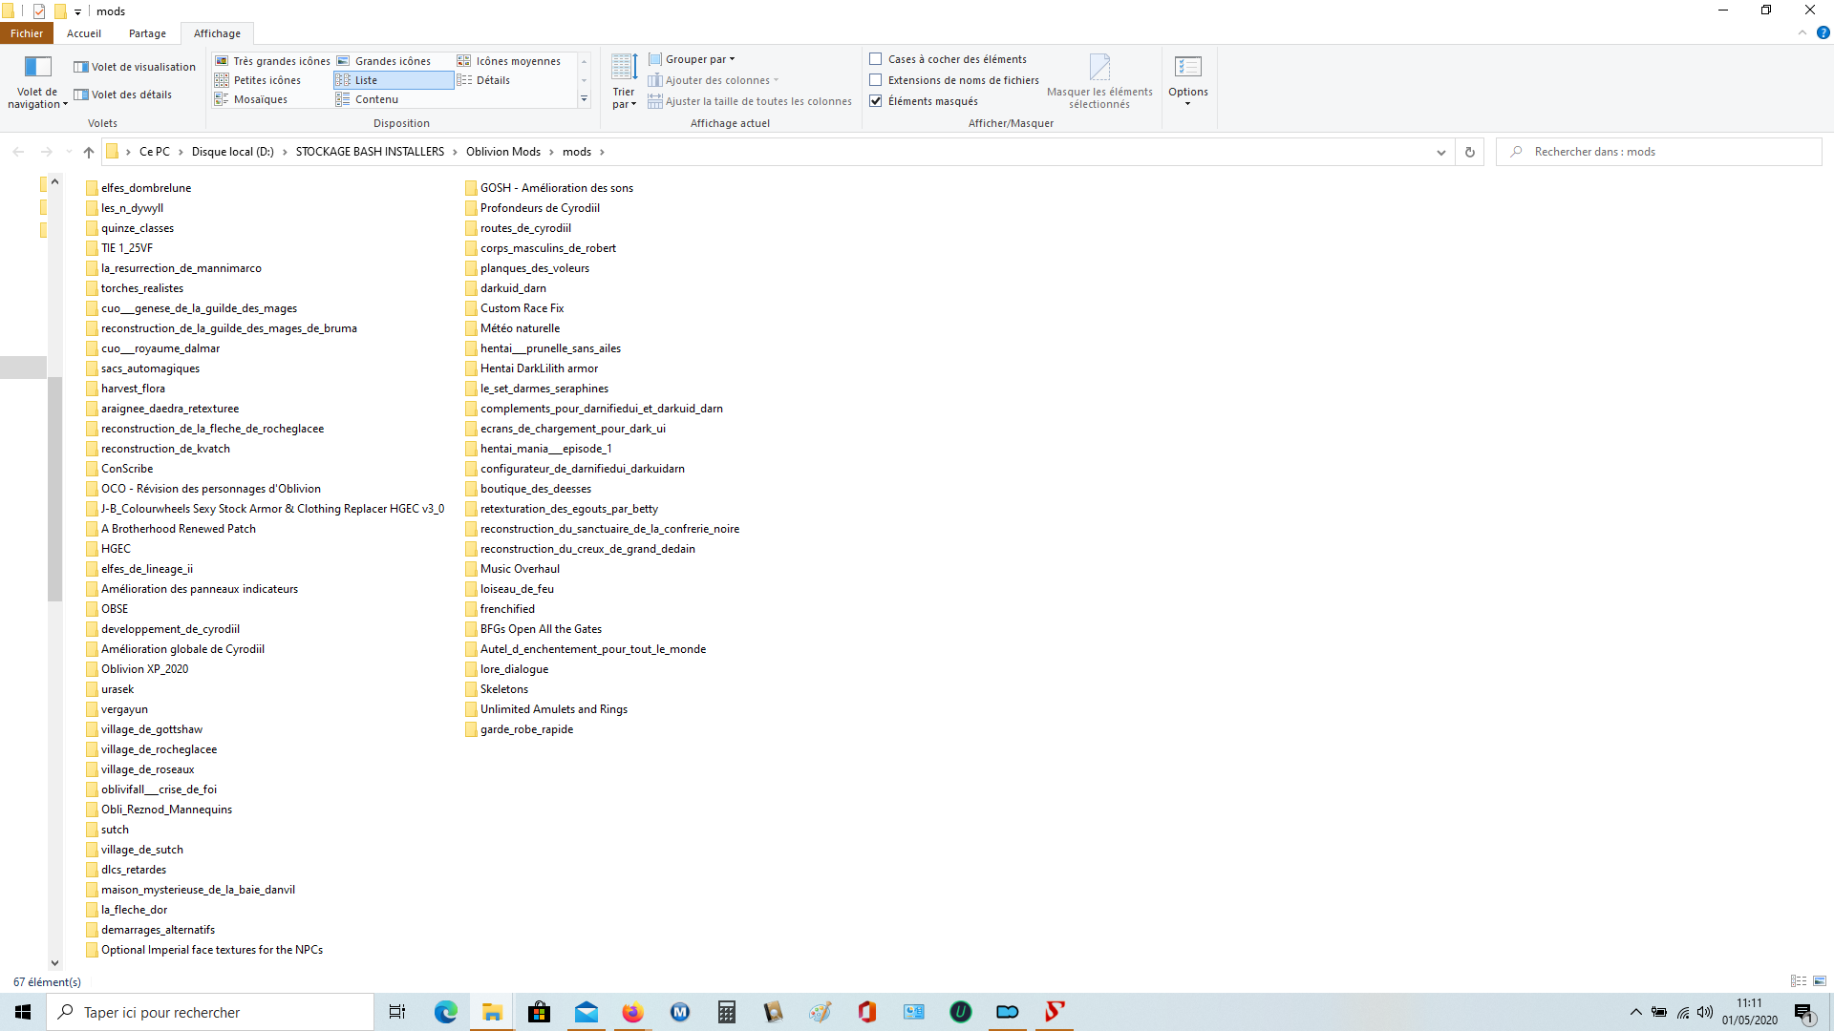1834x1031 pixels.
Task: Go up one folder with arrow
Action: point(89,152)
